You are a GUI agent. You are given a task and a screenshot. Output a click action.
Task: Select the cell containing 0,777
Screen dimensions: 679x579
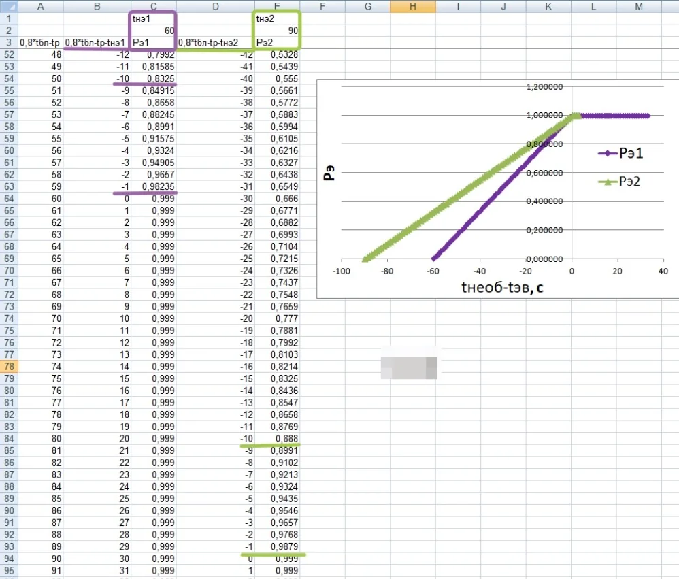coord(277,318)
